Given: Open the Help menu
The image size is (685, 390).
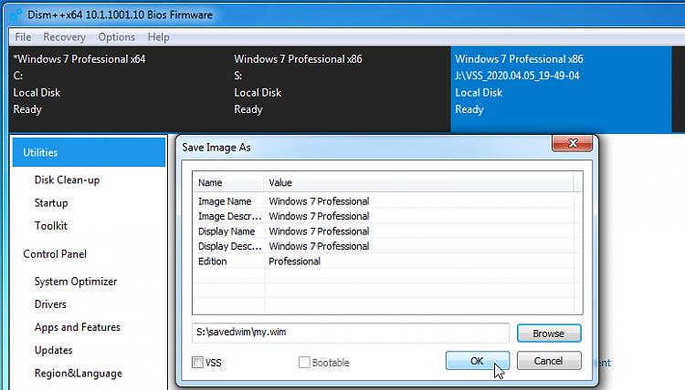Looking at the screenshot, I should (158, 37).
